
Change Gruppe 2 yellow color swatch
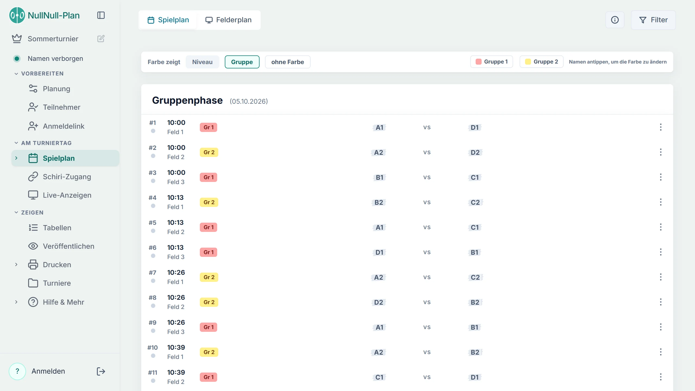(x=528, y=62)
